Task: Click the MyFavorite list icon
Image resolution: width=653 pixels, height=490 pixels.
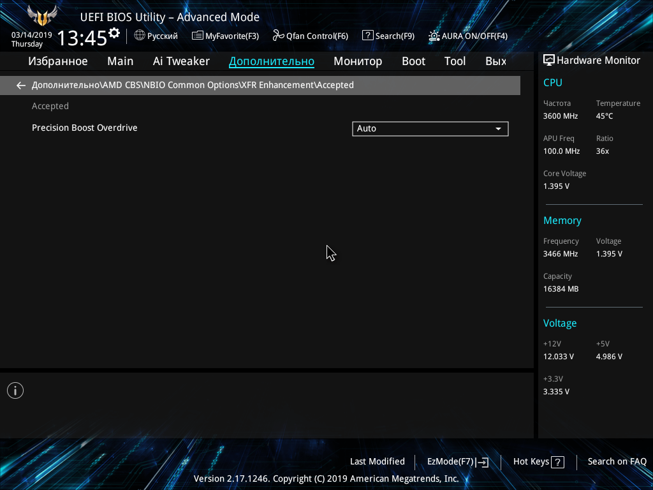Action: click(x=198, y=36)
